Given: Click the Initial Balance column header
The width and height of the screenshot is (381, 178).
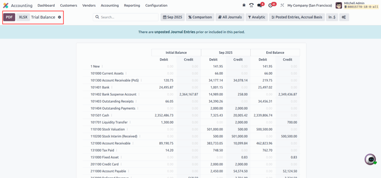Looking at the screenshot, I should (x=176, y=52).
